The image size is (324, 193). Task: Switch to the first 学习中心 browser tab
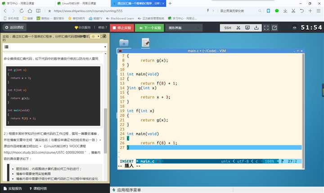pos(27,3)
